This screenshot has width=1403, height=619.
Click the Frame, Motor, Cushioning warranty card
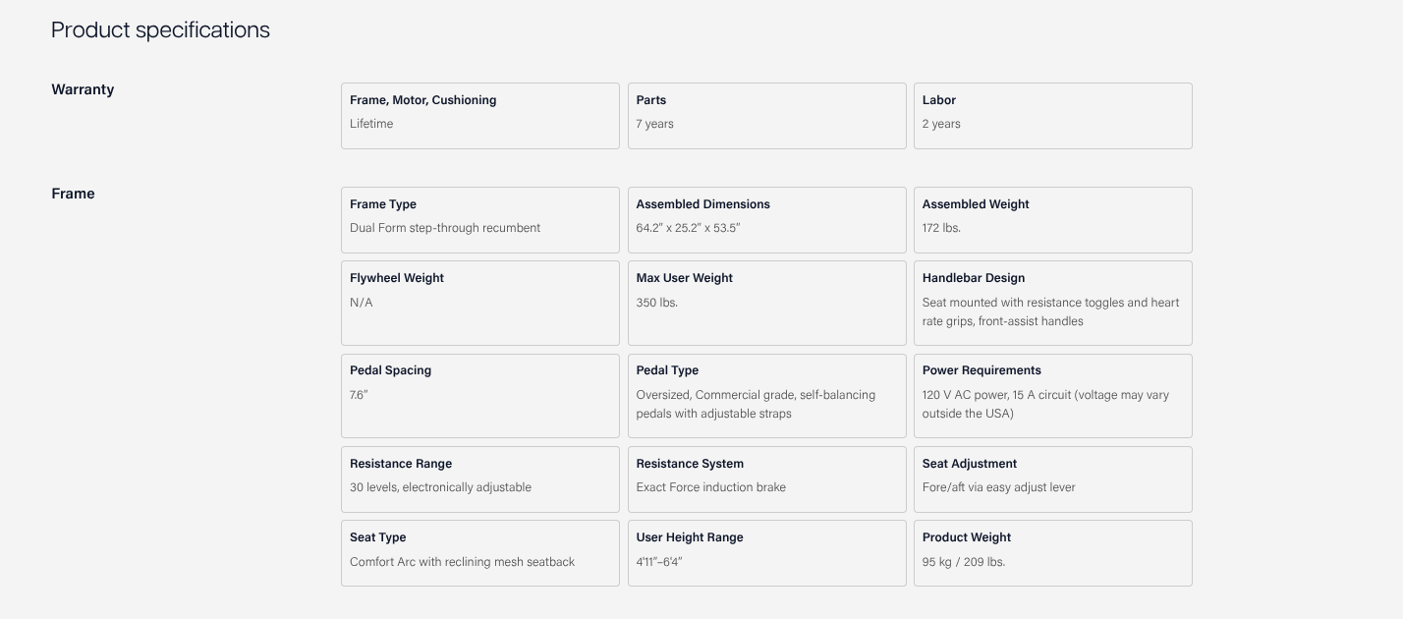click(479, 116)
